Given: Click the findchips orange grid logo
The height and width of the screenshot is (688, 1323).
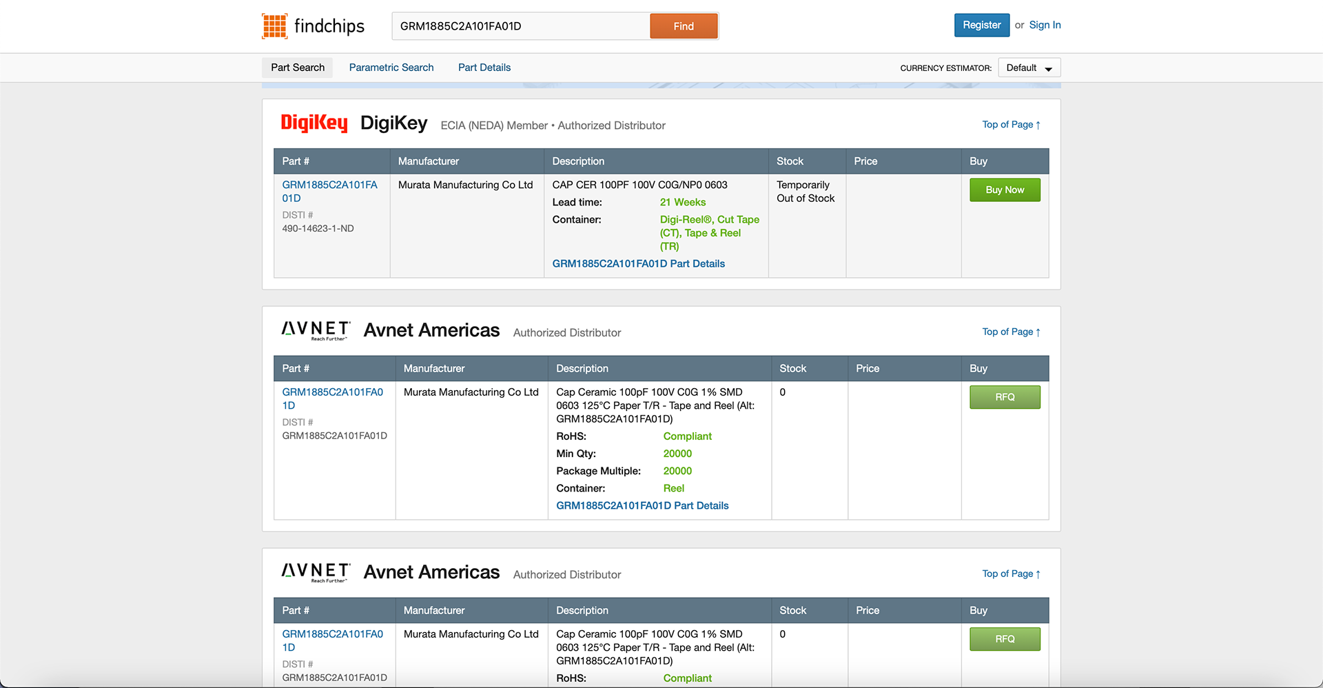Looking at the screenshot, I should click(274, 26).
